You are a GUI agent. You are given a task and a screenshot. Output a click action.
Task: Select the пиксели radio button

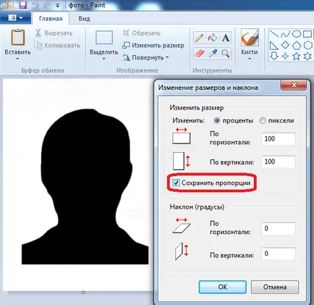point(263,120)
